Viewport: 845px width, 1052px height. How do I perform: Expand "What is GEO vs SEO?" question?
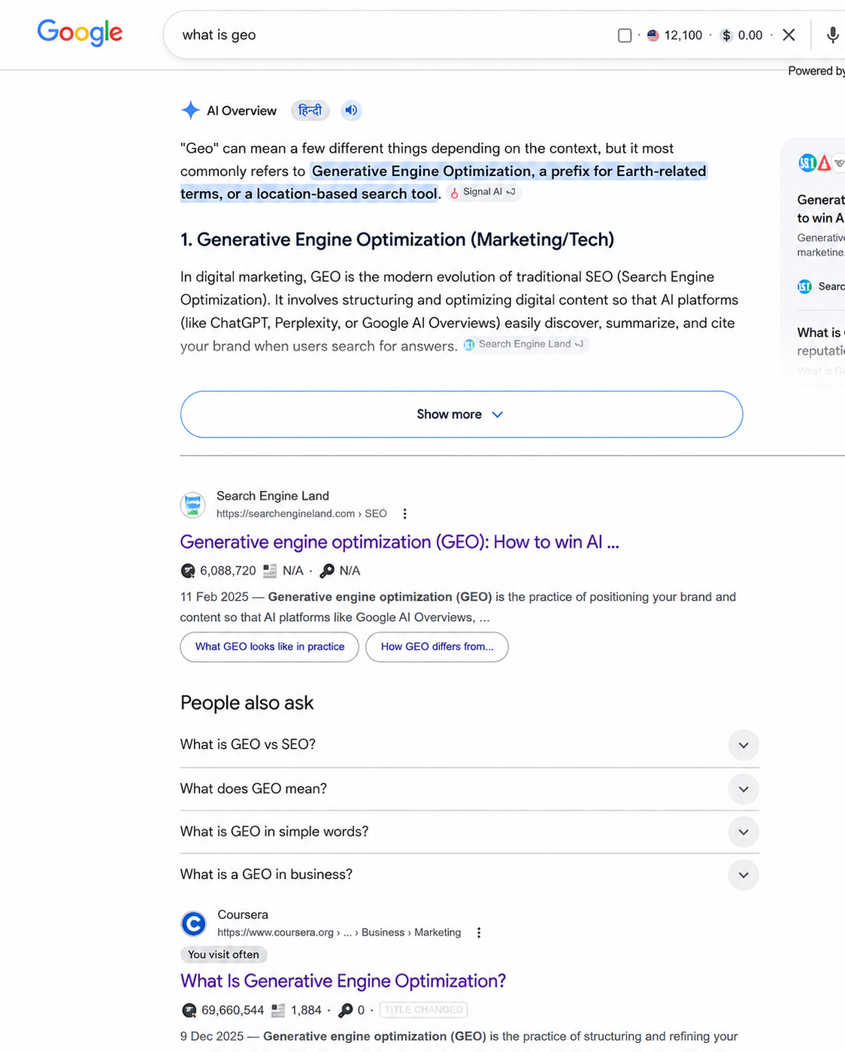click(469, 744)
